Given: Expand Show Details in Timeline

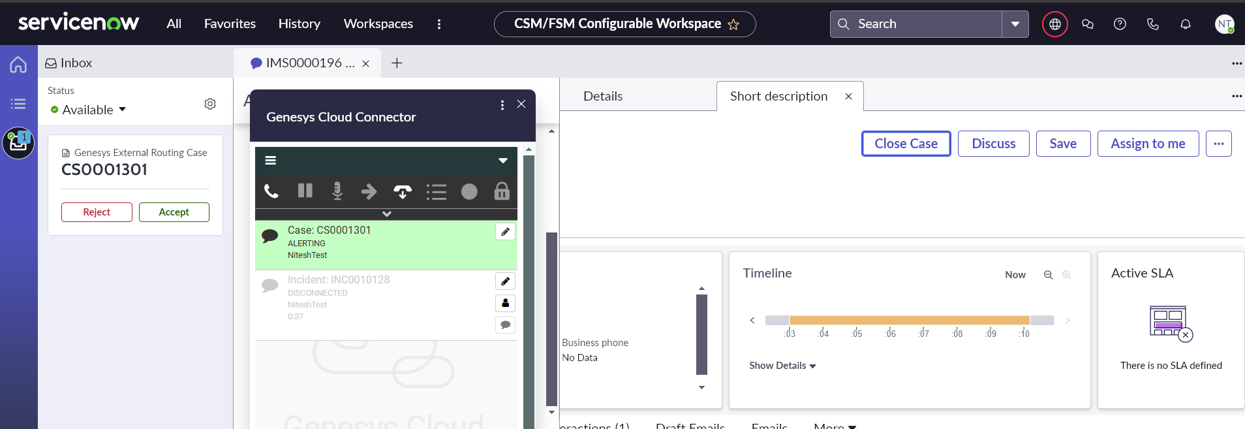Looking at the screenshot, I should (782, 366).
